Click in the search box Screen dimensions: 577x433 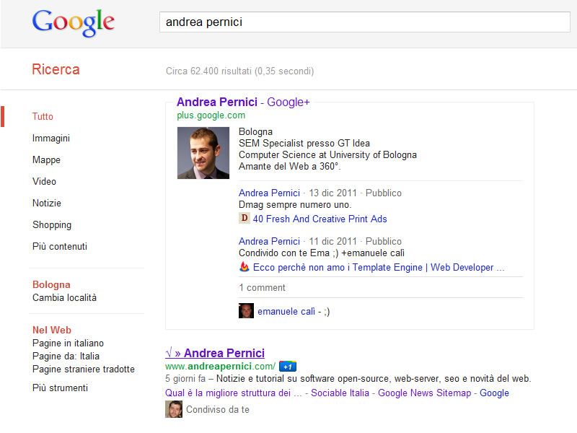(364, 22)
